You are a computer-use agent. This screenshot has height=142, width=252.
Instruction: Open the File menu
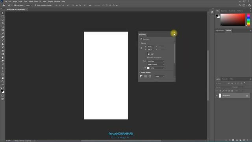point(6,2)
